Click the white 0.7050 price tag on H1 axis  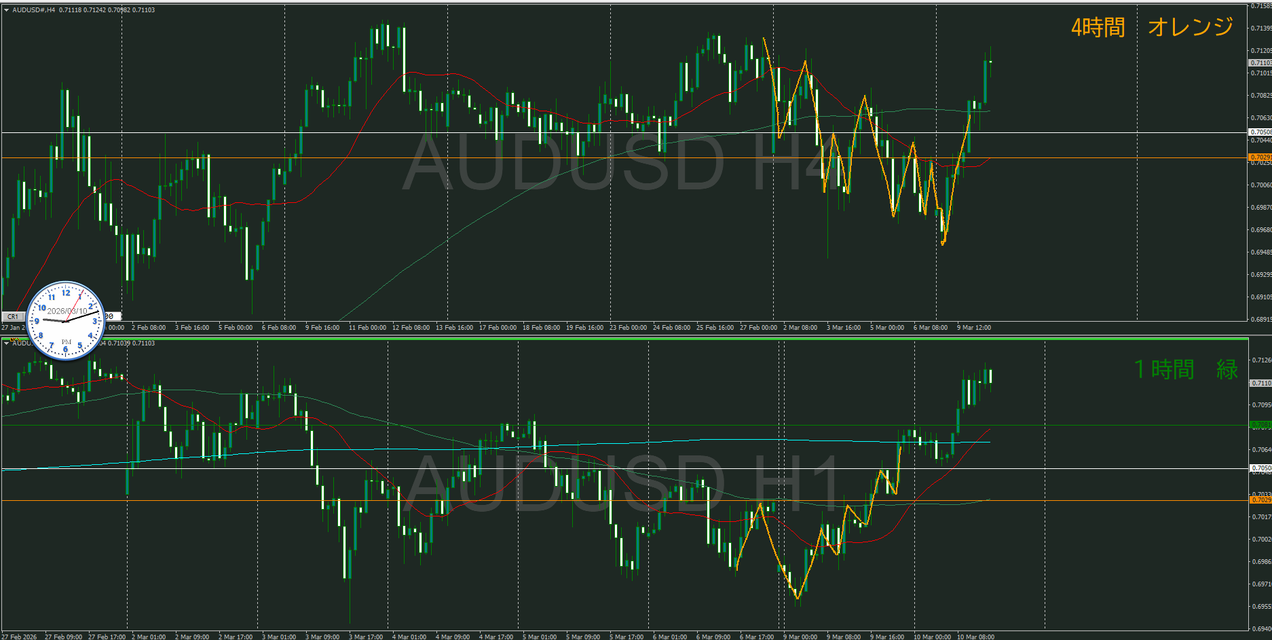click(x=1260, y=468)
